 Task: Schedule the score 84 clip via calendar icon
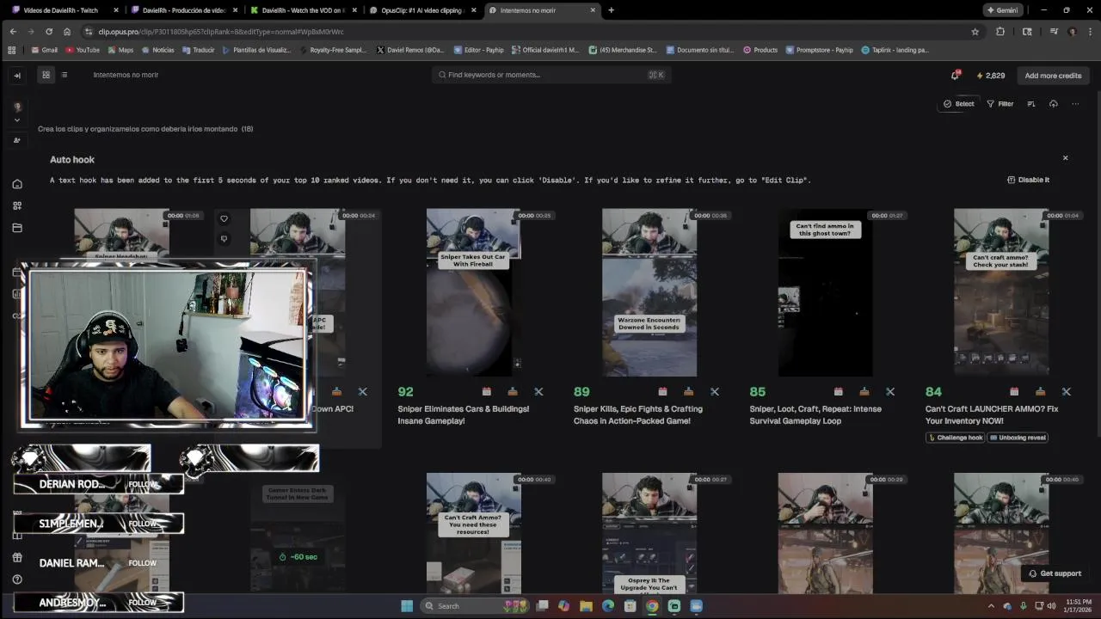tap(1014, 392)
